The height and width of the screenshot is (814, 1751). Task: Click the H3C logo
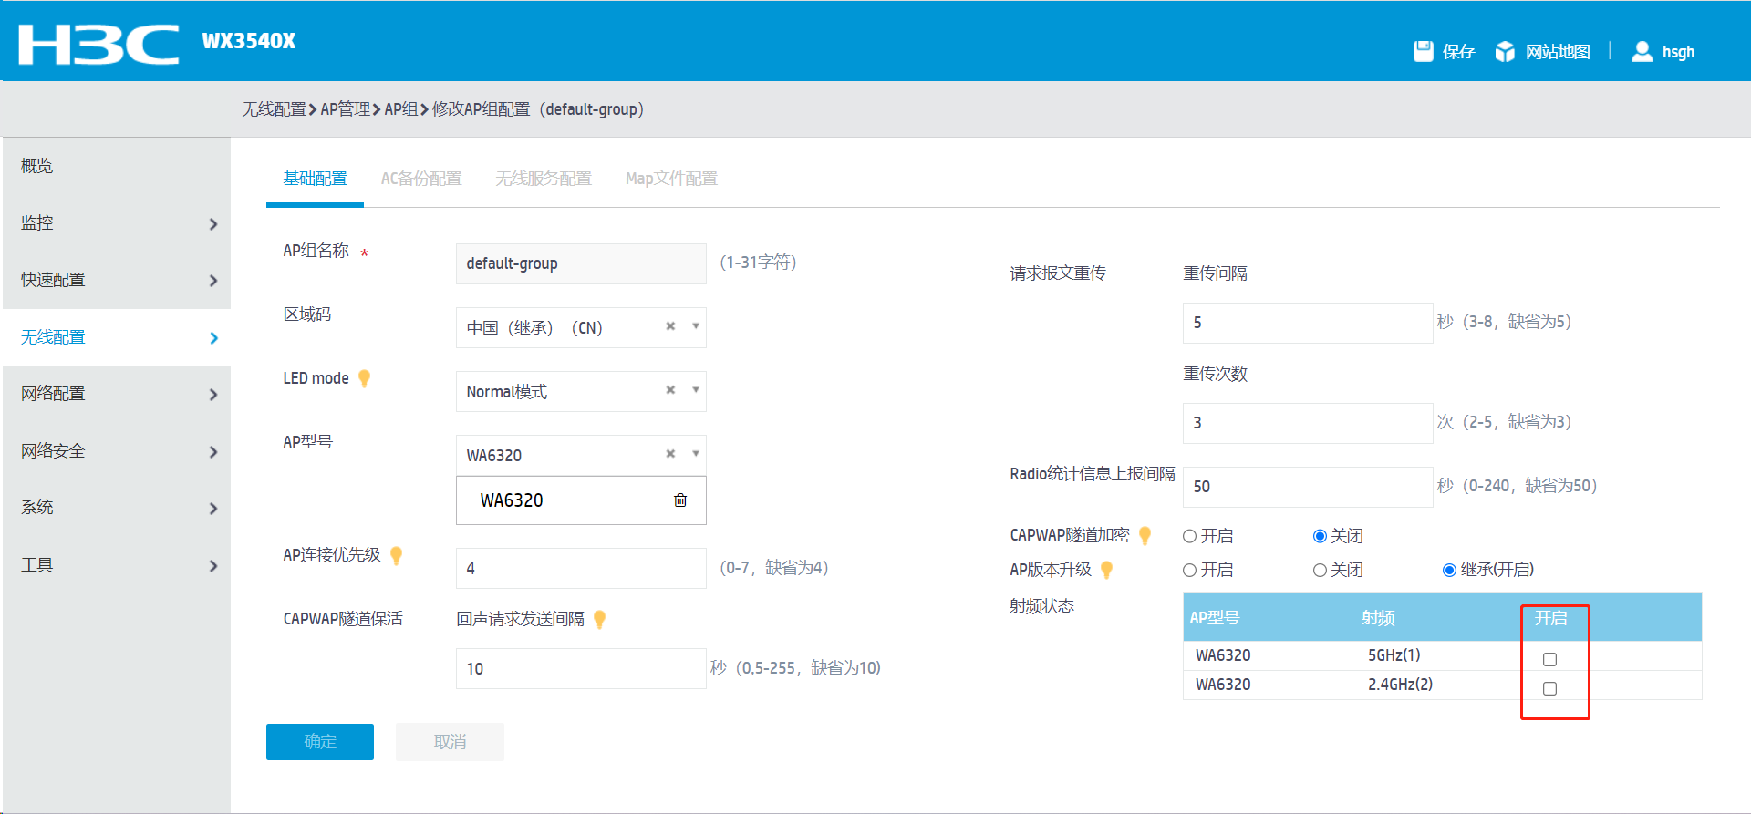point(98,45)
